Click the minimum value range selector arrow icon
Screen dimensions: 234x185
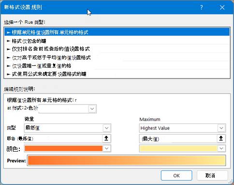coord(106,139)
